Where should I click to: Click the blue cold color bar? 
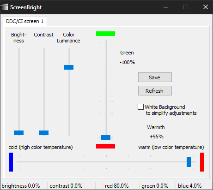tap(11, 162)
